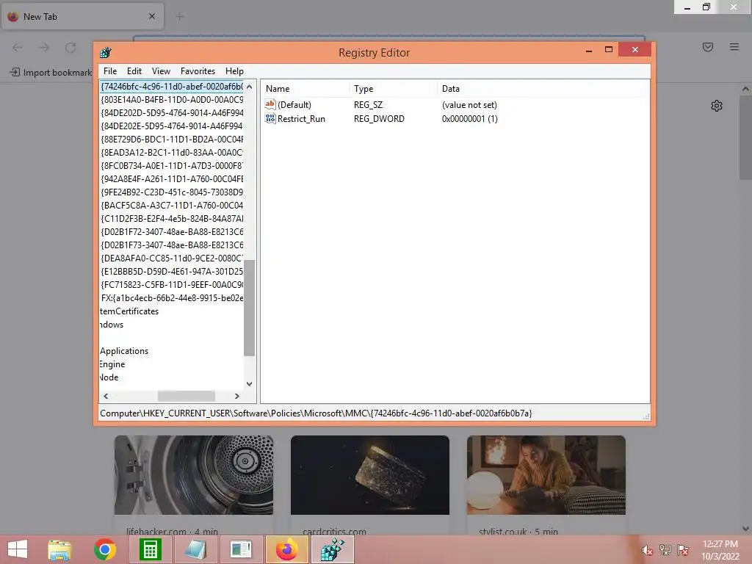Screen dimensions: 752x564
Task: Select the Restrict_Run DWORD value icon
Action: 270,118
